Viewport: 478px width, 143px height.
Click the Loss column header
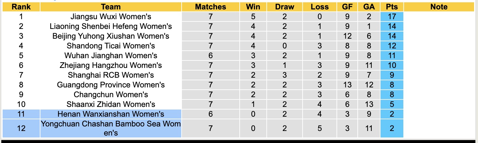pyautogui.click(x=320, y=7)
